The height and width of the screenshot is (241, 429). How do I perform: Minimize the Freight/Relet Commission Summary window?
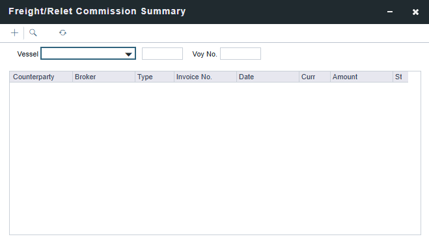pos(390,12)
